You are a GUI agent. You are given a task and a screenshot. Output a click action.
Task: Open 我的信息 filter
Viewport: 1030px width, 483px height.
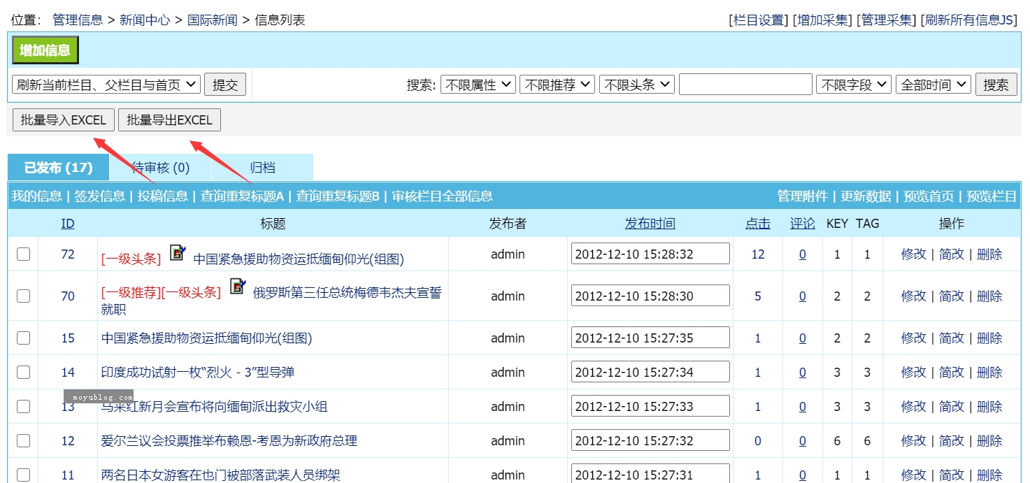click(x=36, y=196)
